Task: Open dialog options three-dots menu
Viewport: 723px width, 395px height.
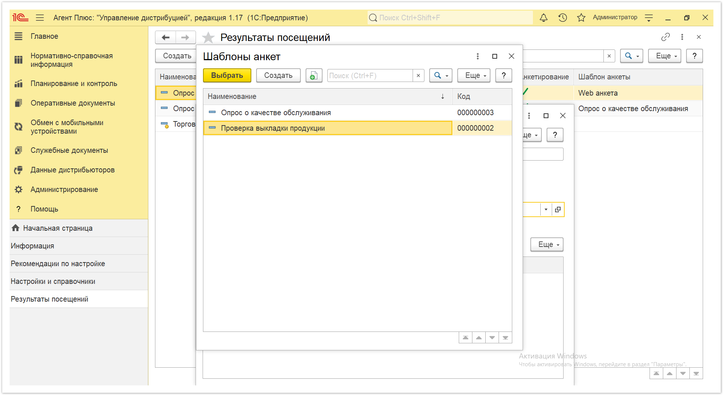Action: click(478, 56)
